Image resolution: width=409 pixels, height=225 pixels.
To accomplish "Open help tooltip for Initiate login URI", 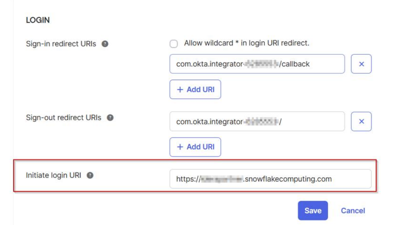I will click(90, 175).
